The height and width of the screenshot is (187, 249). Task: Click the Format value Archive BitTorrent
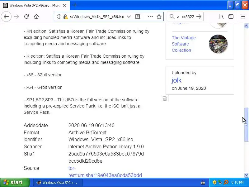click(87, 132)
